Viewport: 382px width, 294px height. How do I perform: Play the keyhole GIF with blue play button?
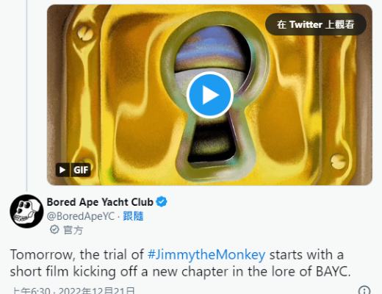(x=209, y=95)
